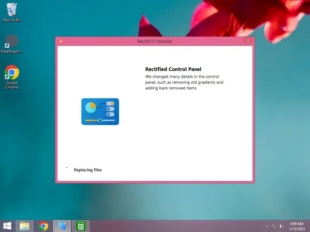Viewport: 310px width, 232px height.
Task: Click the description mentioning removing old gradients
Action: point(184,82)
